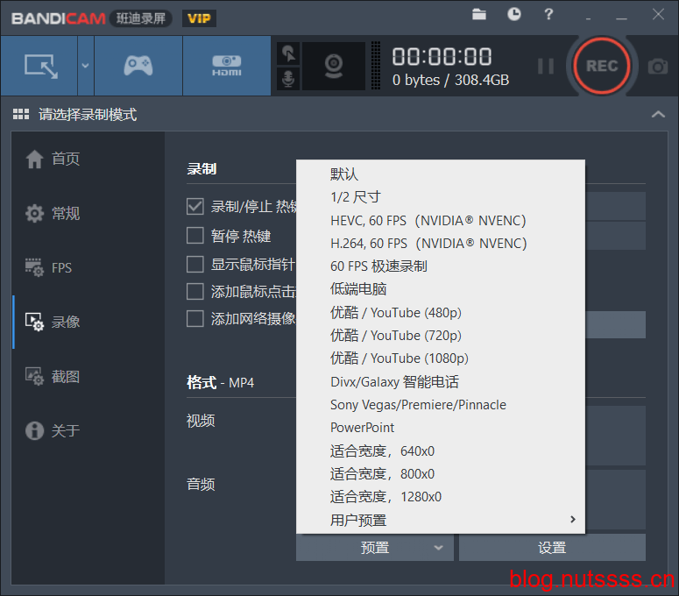Uncheck the 录制/停止 热键 checkbox
The width and height of the screenshot is (679, 596).
[195, 207]
